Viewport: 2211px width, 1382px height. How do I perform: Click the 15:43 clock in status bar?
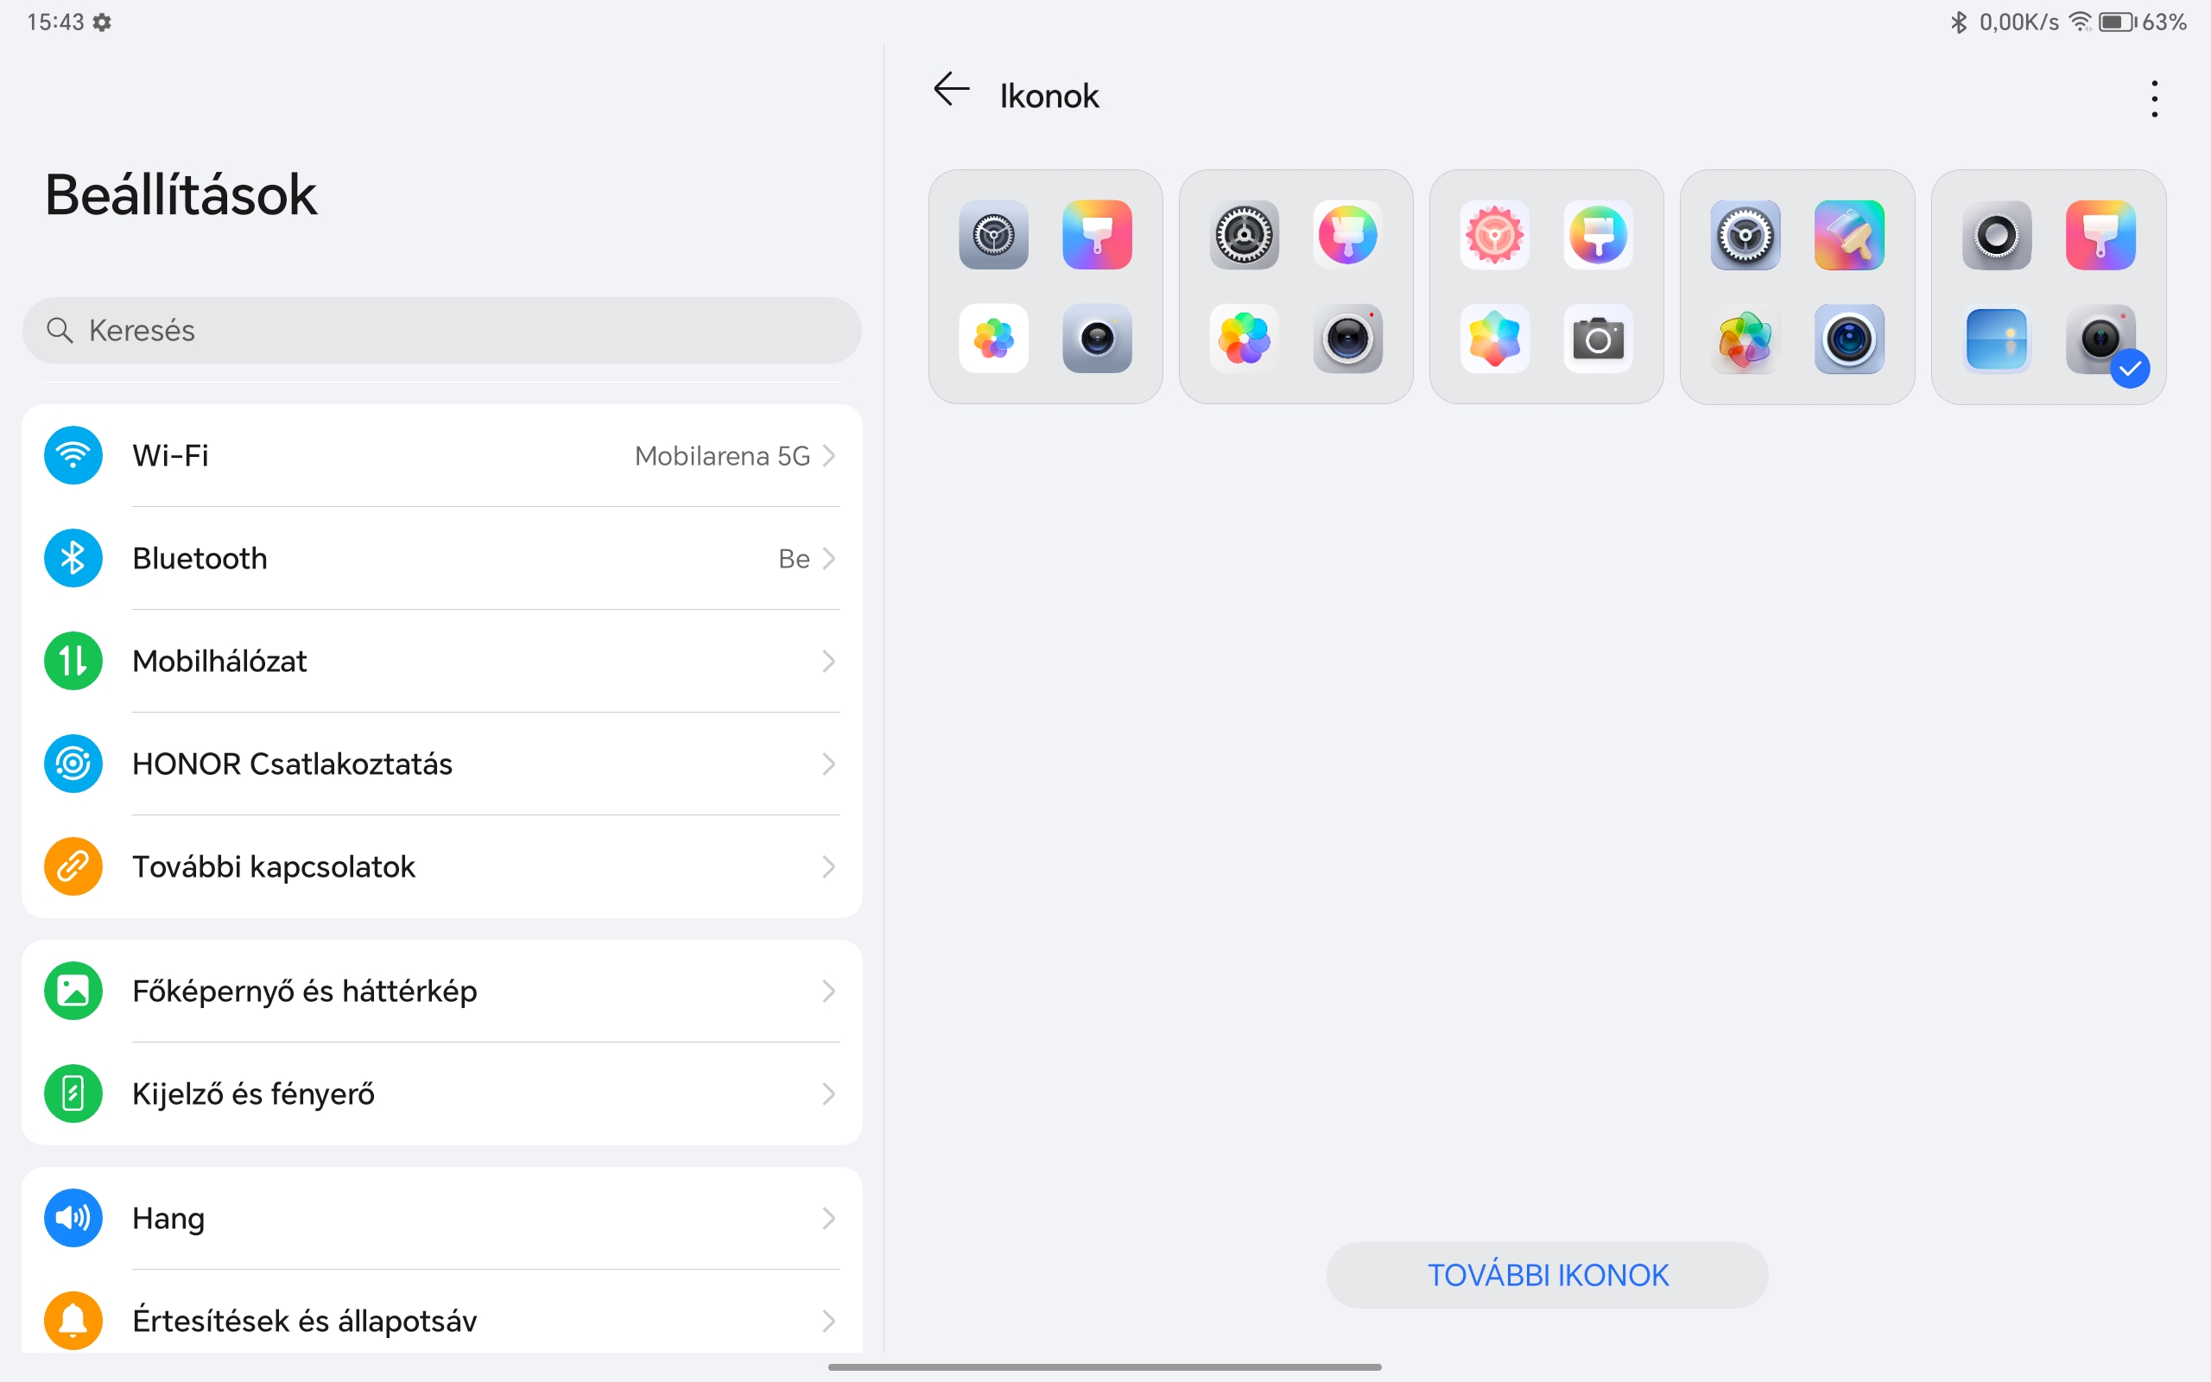pos(54,22)
